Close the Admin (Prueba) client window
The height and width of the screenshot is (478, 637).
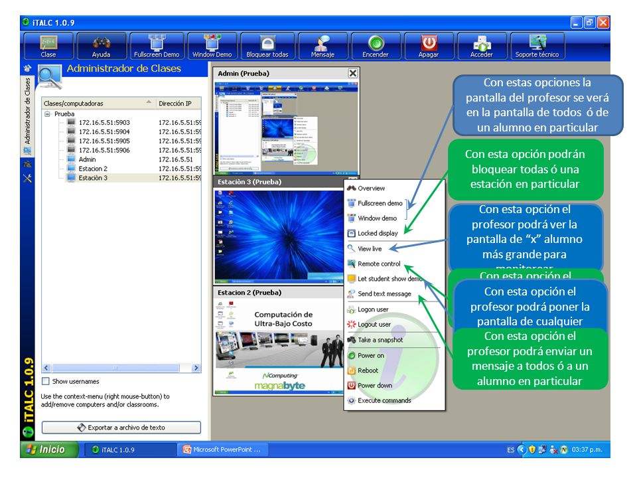tap(352, 73)
